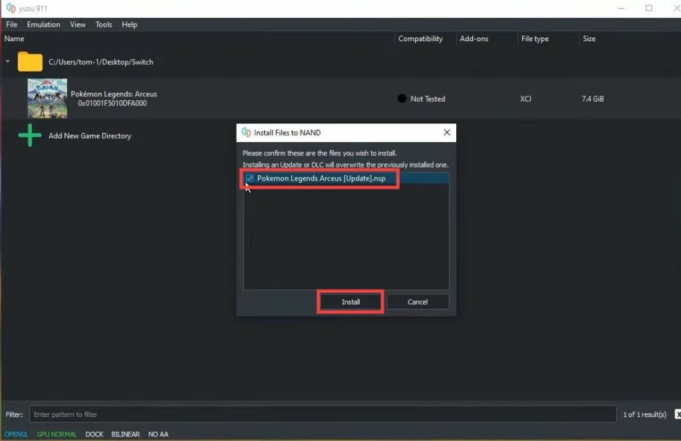Toggle the NO AA anti-aliasing button
The image size is (681, 441).
158,434
